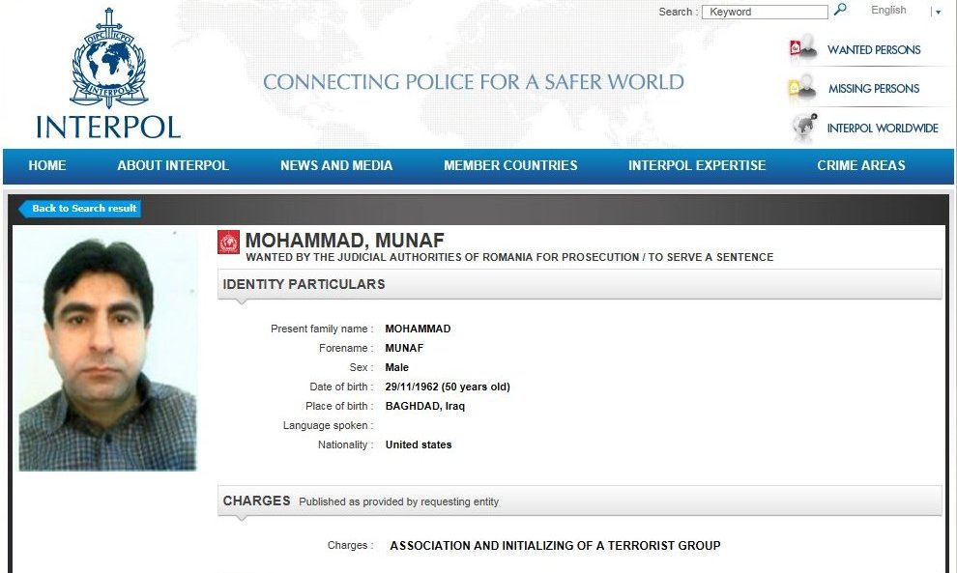Click the Wanted Persons red notice icon

click(802, 47)
